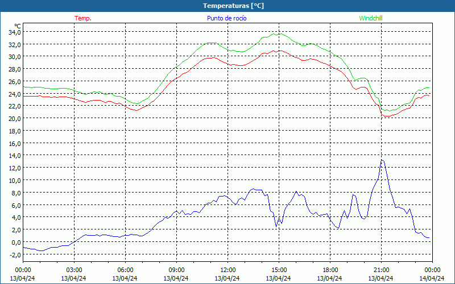Click the Temperaturas [°C] chart title

[233, 6]
